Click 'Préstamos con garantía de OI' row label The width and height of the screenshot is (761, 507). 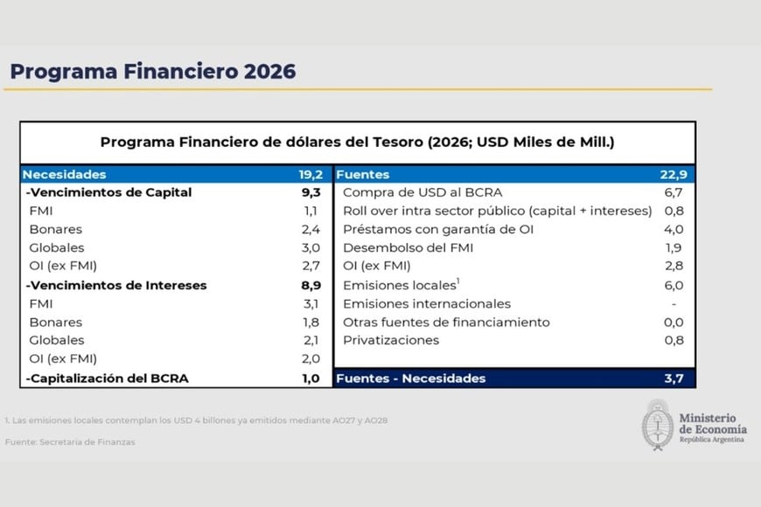(x=438, y=230)
